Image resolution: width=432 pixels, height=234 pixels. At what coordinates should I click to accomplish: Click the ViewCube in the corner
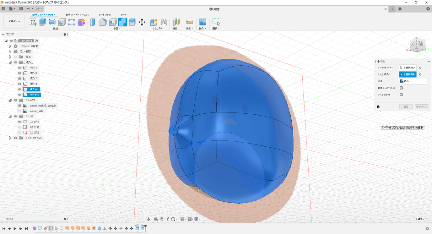(418, 44)
